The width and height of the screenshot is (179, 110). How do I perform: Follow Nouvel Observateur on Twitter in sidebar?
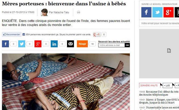[x=157, y=12]
